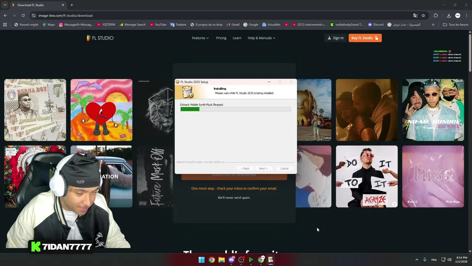This screenshot has width=472, height=266.
Task: Cancel the FL Studio 2025 installation
Action: coord(284,168)
